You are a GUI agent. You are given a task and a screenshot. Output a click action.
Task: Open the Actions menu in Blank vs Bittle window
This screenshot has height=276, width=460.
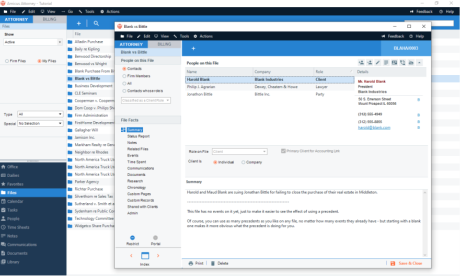pos(203,37)
